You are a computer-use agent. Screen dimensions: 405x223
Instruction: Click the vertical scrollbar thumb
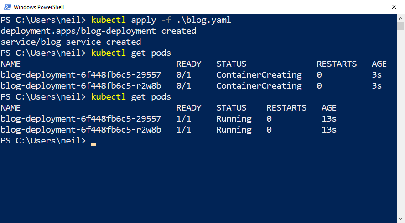tap(401, 27)
